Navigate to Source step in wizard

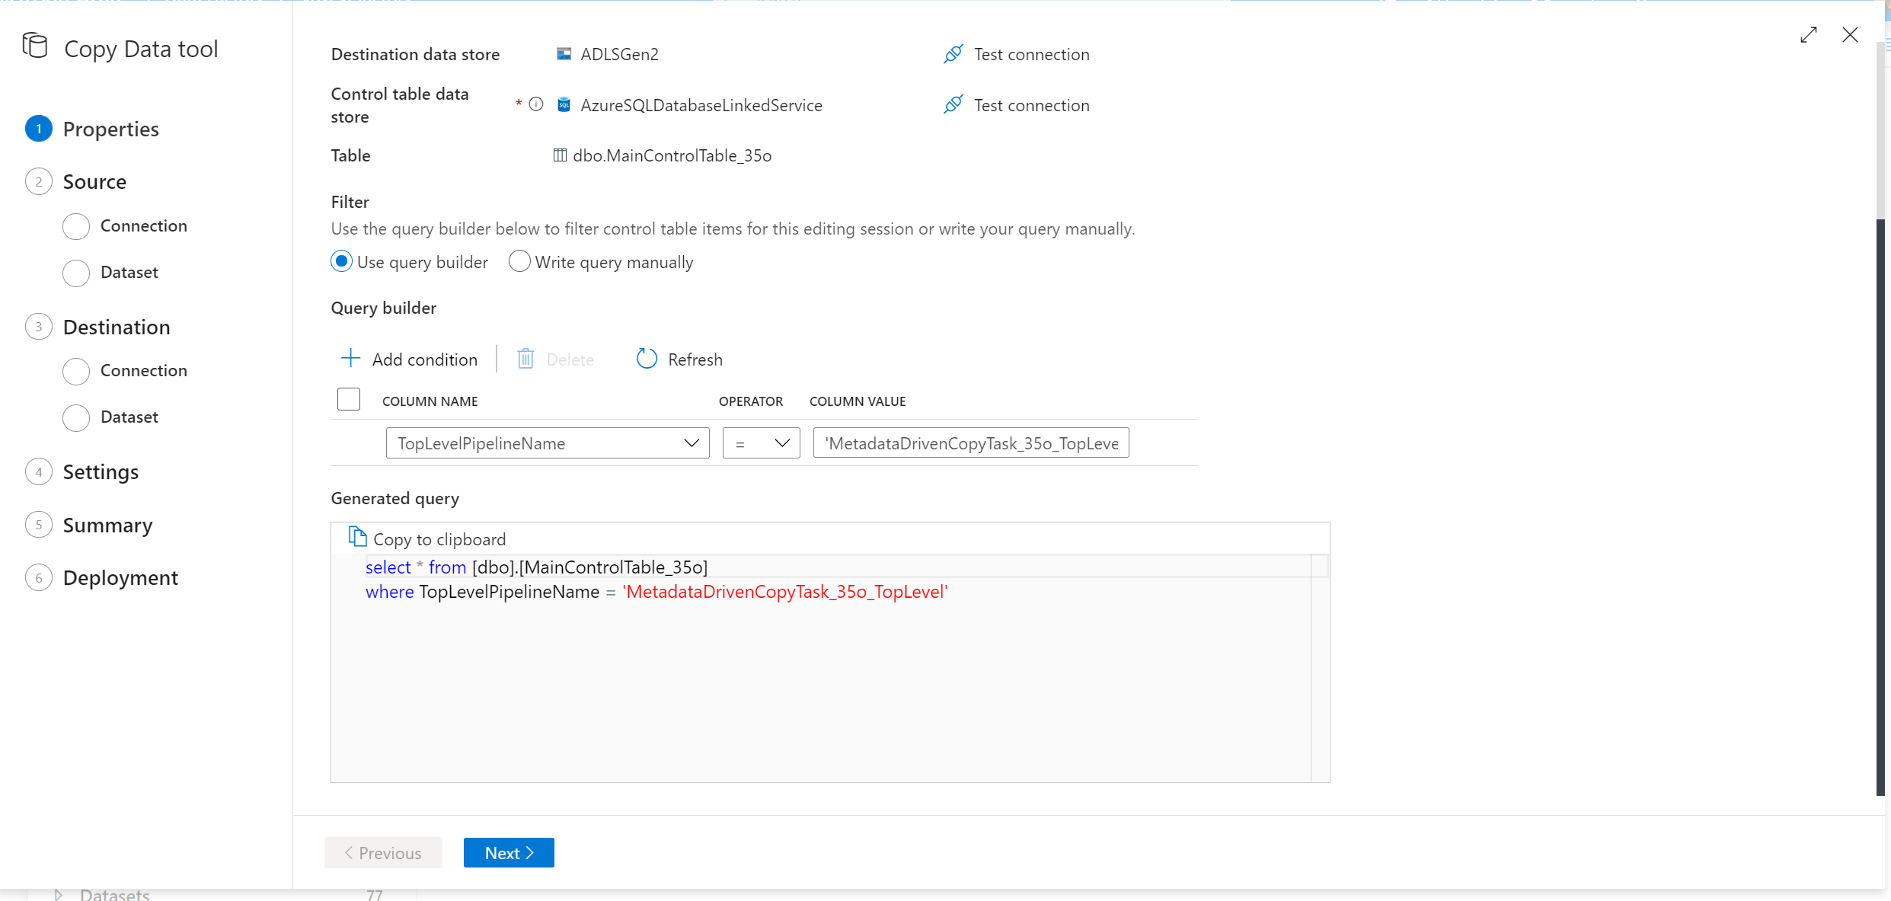95,181
